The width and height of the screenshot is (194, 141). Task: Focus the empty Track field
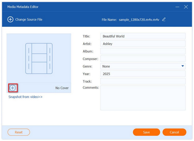(x=143, y=81)
